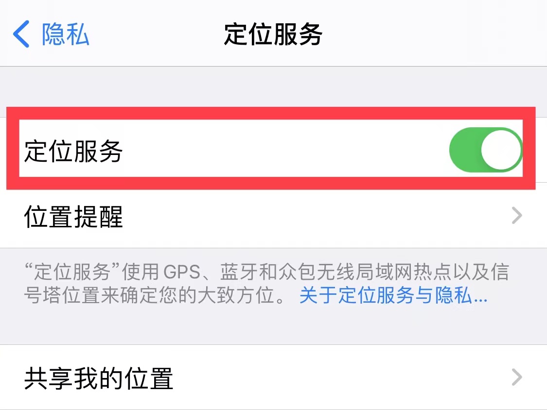Toggle the 定位服务 switch off

click(485, 150)
